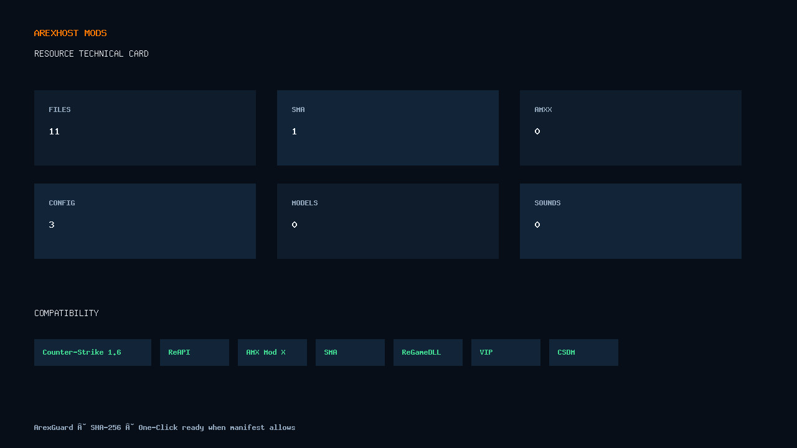The width and height of the screenshot is (797, 448).
Task: Choose the CSDM compatibility tag
Action: [583, 352]
